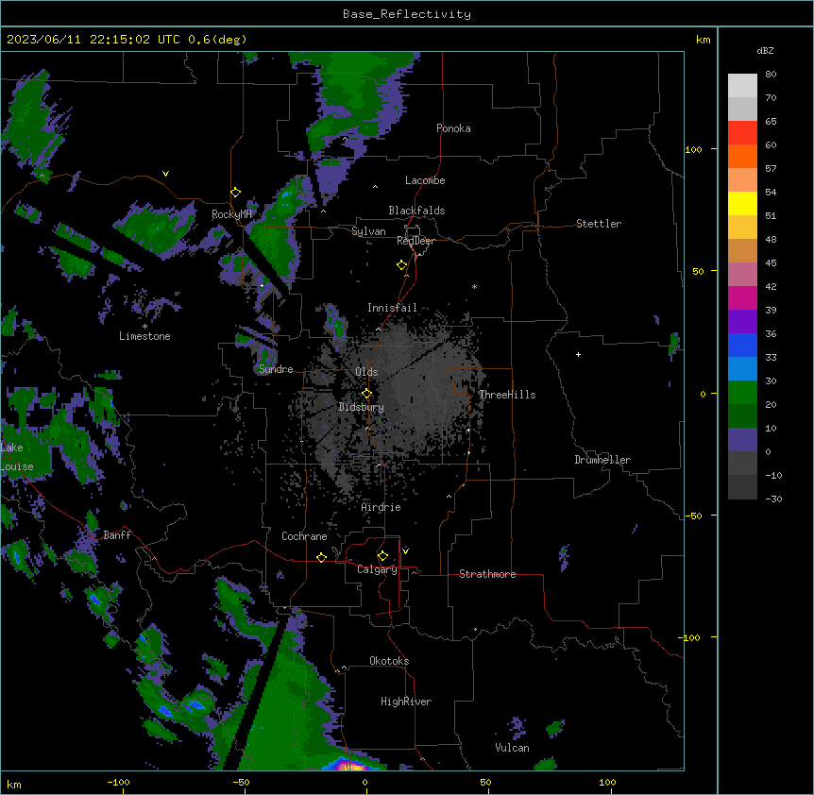Click the RockyMH label
This screenshot has height=795, width=814.
231,214
